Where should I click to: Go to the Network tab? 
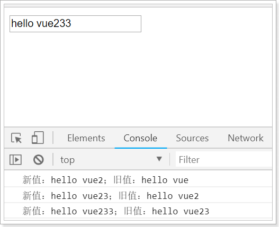[246, 138]
